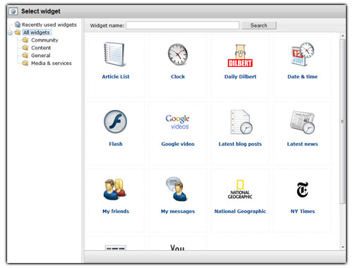
Task: Click the Search button
Action: 259,25
